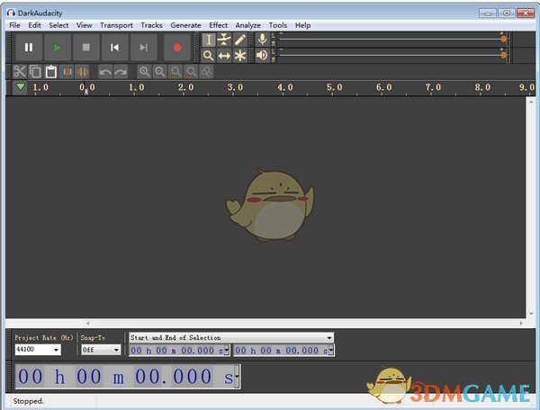
Task: Click the speaker playback meter icon
Action: click(262, 56)
